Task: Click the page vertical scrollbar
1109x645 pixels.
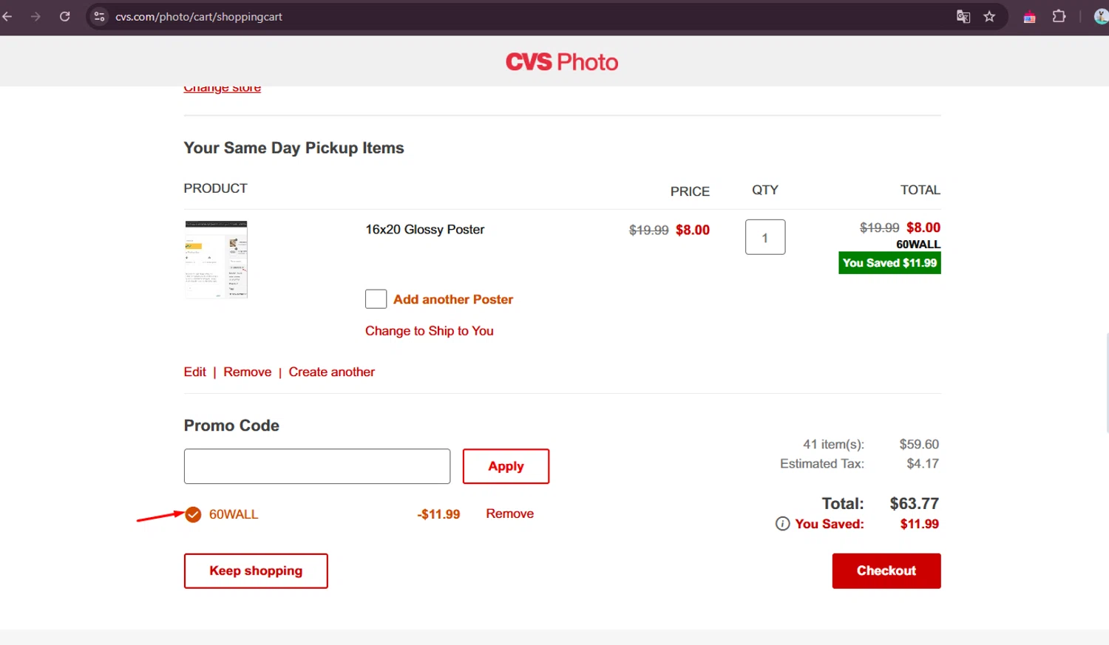Action: [x=1106, y=383]
